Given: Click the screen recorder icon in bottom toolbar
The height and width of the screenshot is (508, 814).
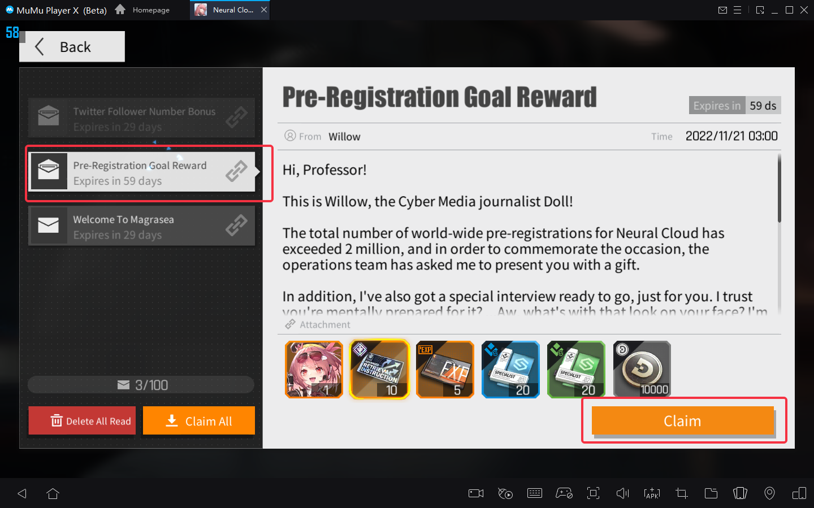Looking at the screenshot, I should [x=476, y=493].
